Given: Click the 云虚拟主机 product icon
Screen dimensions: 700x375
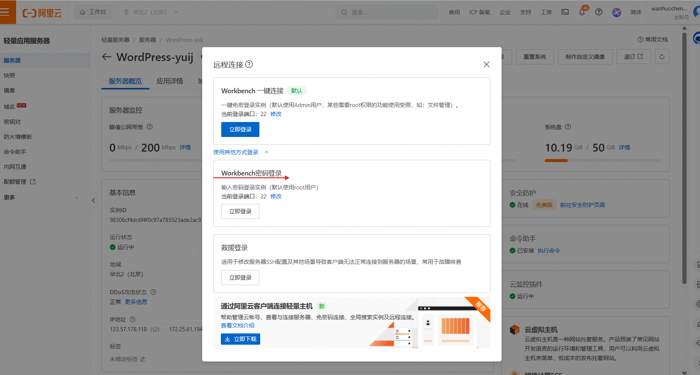Looking at the screenshot, I should pos(515,330).
